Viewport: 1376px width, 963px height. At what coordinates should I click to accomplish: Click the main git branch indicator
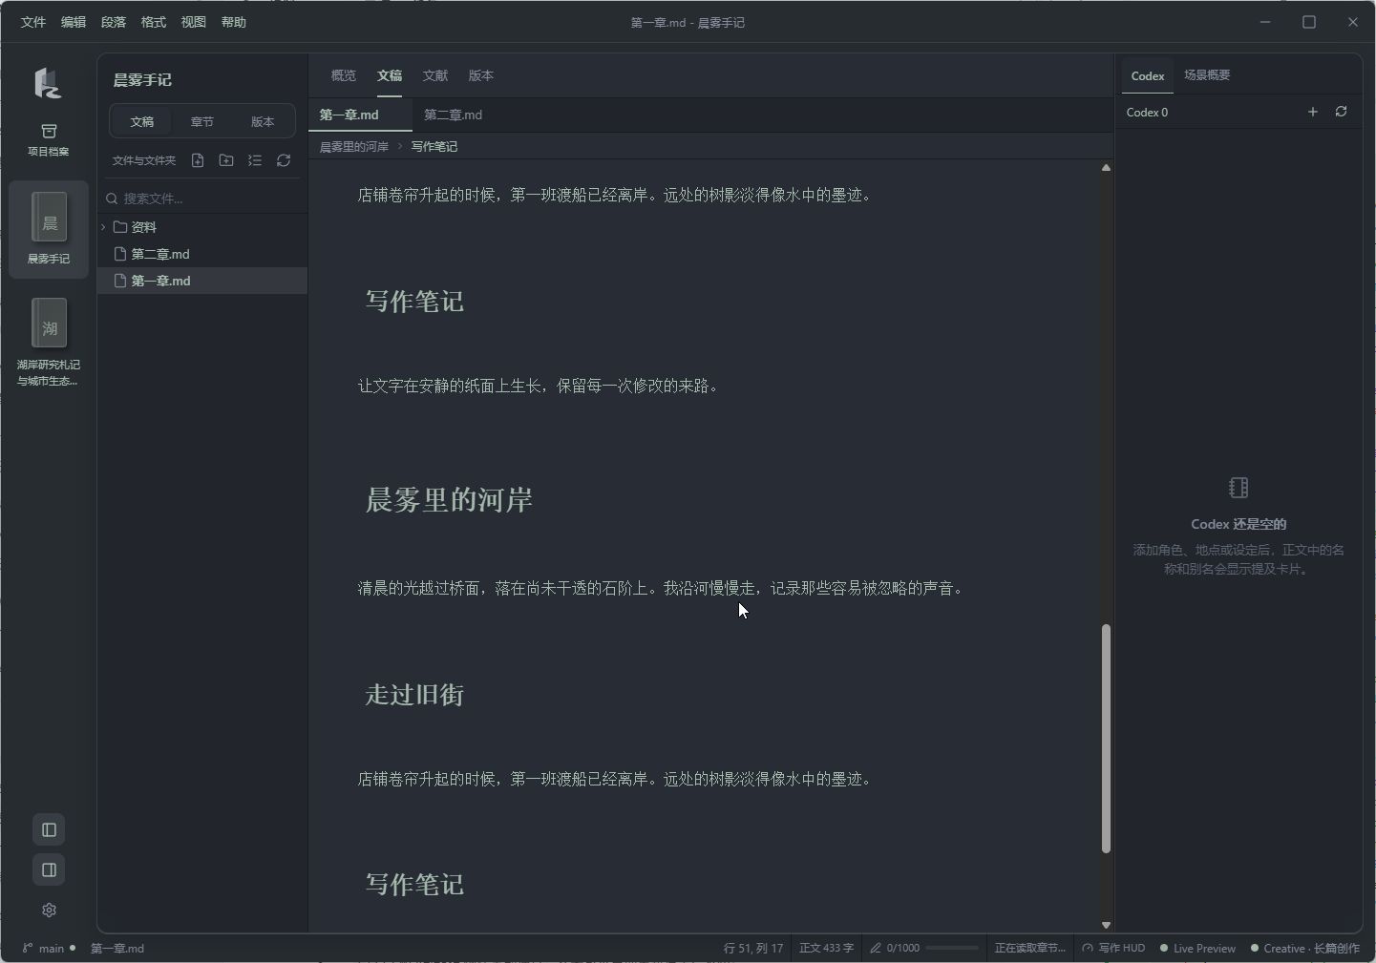point(49,948)
